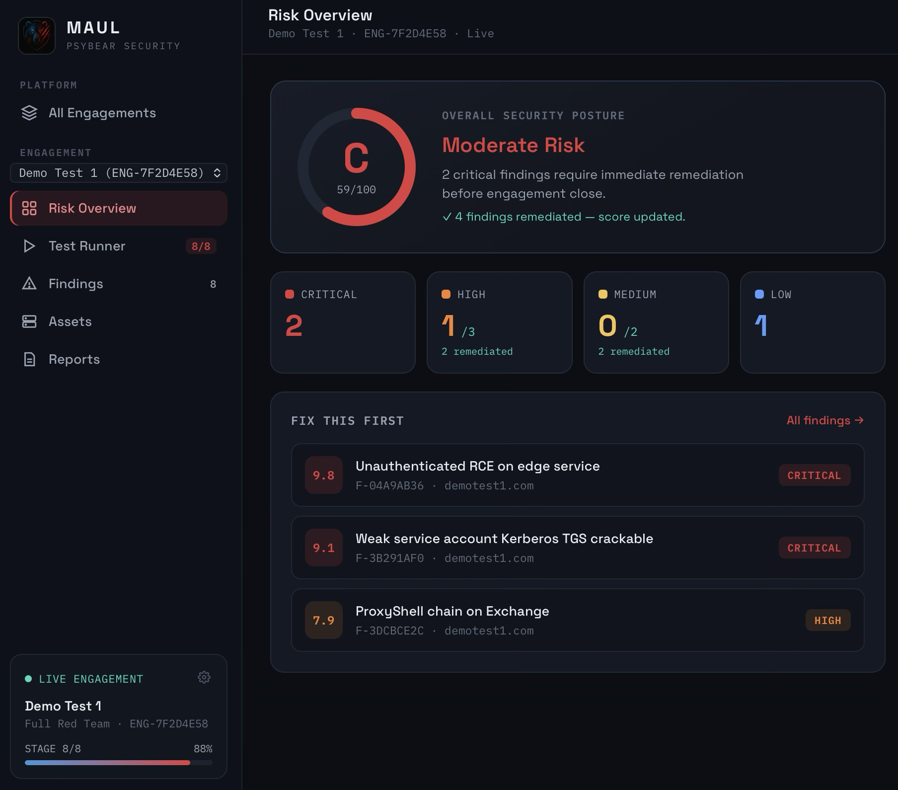Image resolution: width=898 pixels, height=790 pixels.
Task: Go to Test Runner page
Action: click(x=119, y=246)
